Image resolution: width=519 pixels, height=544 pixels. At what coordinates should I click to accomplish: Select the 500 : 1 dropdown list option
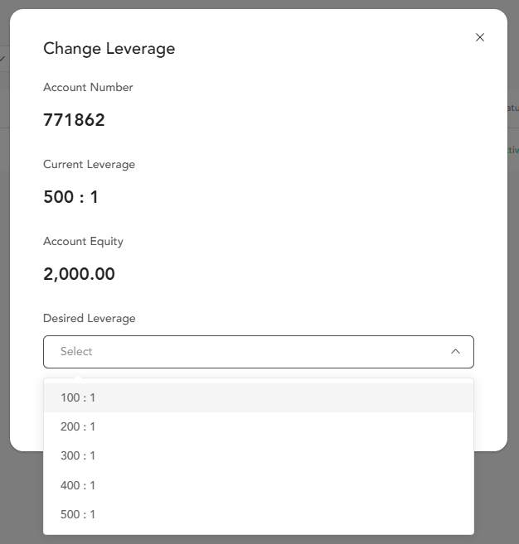(x=78, y=514)
